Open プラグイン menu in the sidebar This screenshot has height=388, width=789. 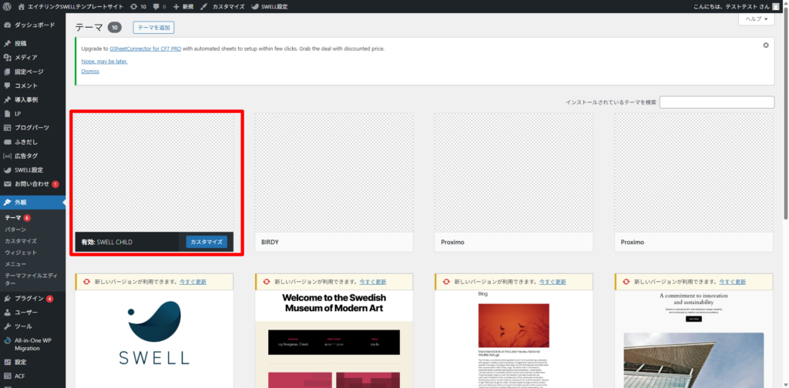point(29,299)
